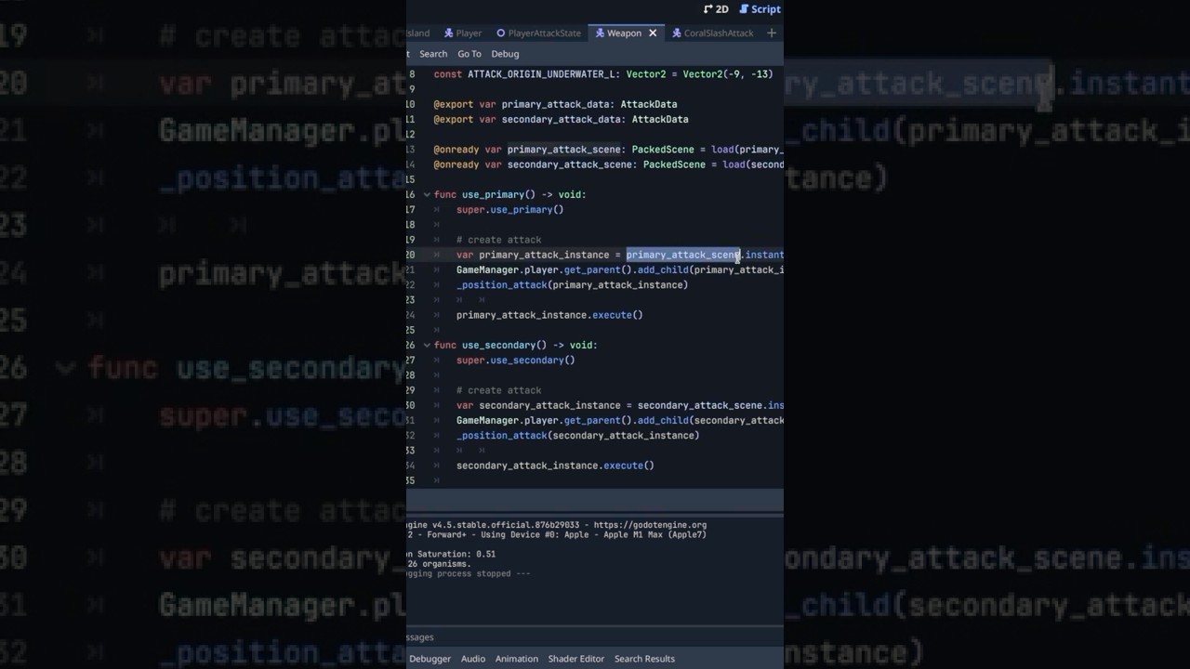Viewport: 1190px width, 669px height.
Task: Open the PlayerAttackState tab
Action: pos(538,33)
